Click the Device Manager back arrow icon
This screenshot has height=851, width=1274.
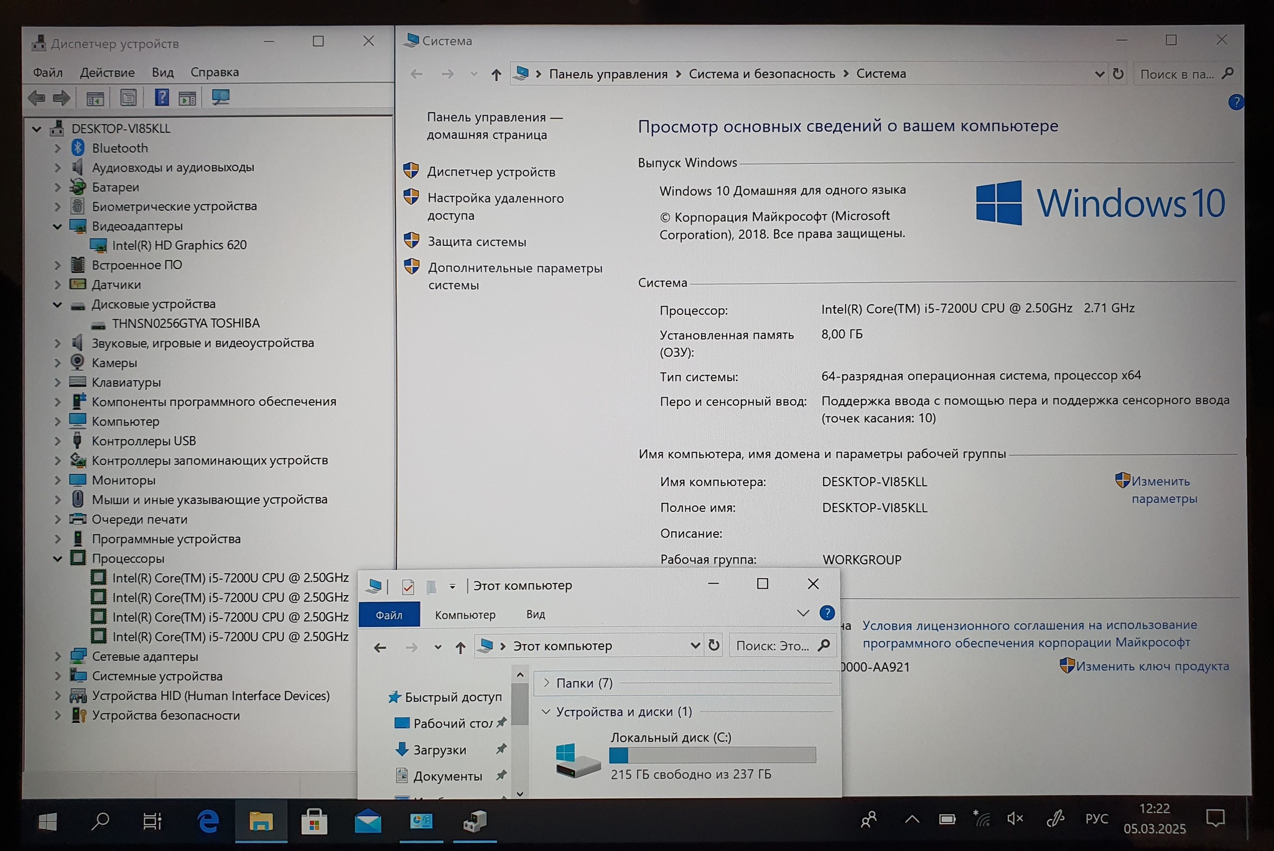[37, 98]
